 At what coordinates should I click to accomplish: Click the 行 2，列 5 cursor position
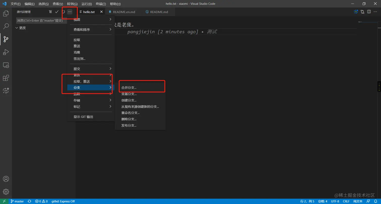307,201
